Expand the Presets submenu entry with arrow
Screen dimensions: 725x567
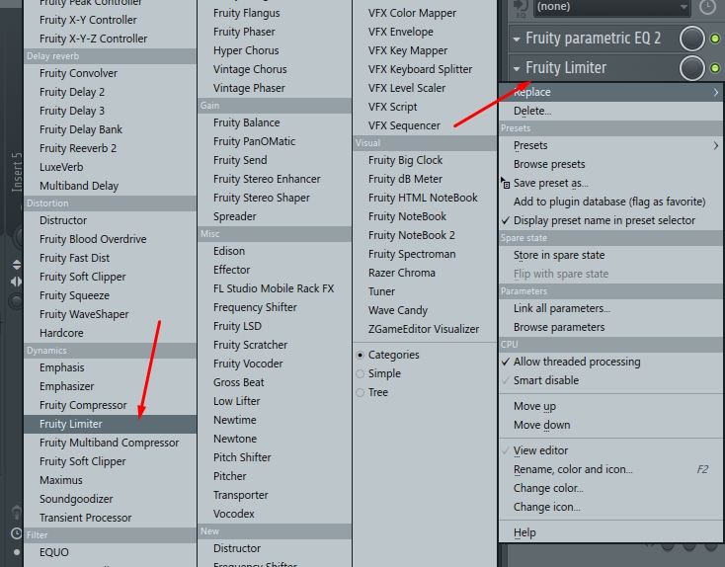610,145
